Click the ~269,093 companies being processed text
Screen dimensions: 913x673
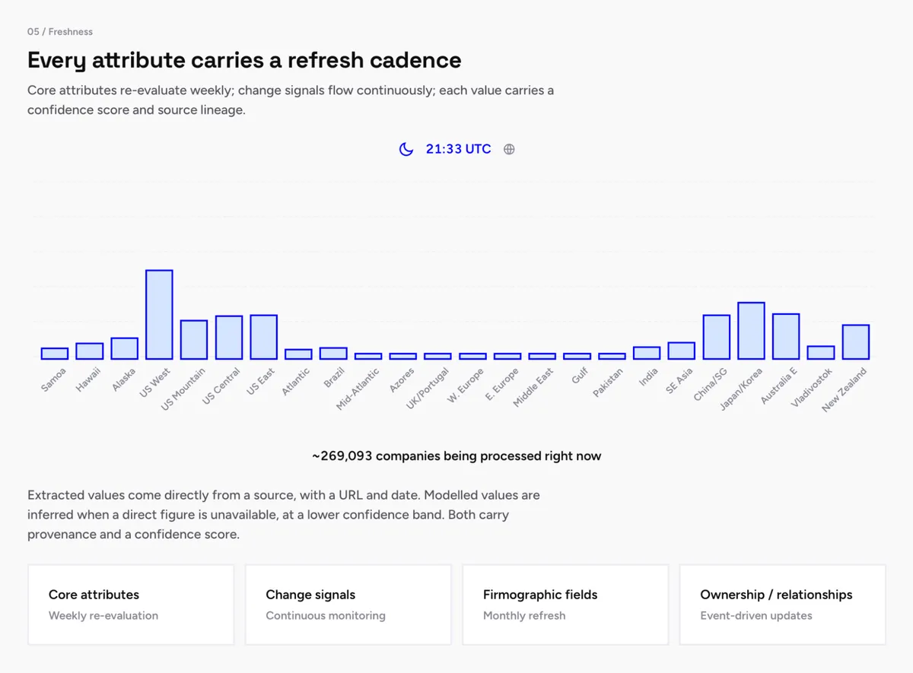click(x=456, y=456)
